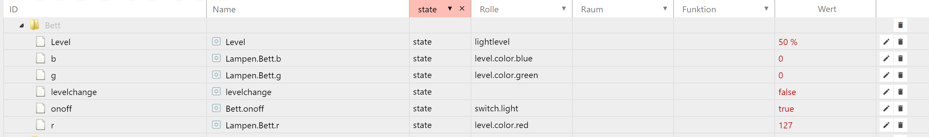This screenshot has height=137, width=929.
Task: Edit the Lampen.Bett.g state entry
Action: point(886,75)
